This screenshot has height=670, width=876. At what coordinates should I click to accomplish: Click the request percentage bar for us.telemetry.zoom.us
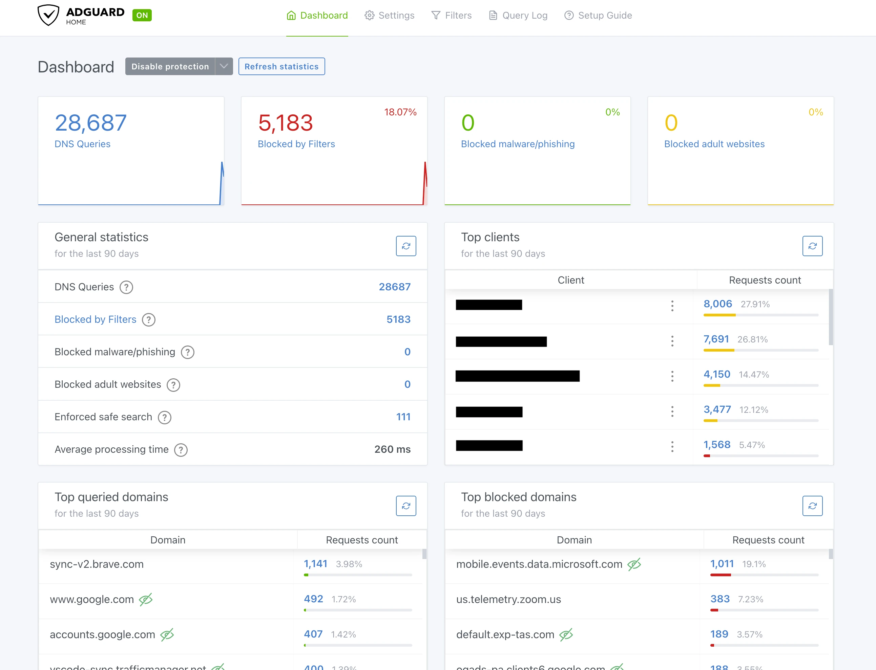(x=765, y=610)
